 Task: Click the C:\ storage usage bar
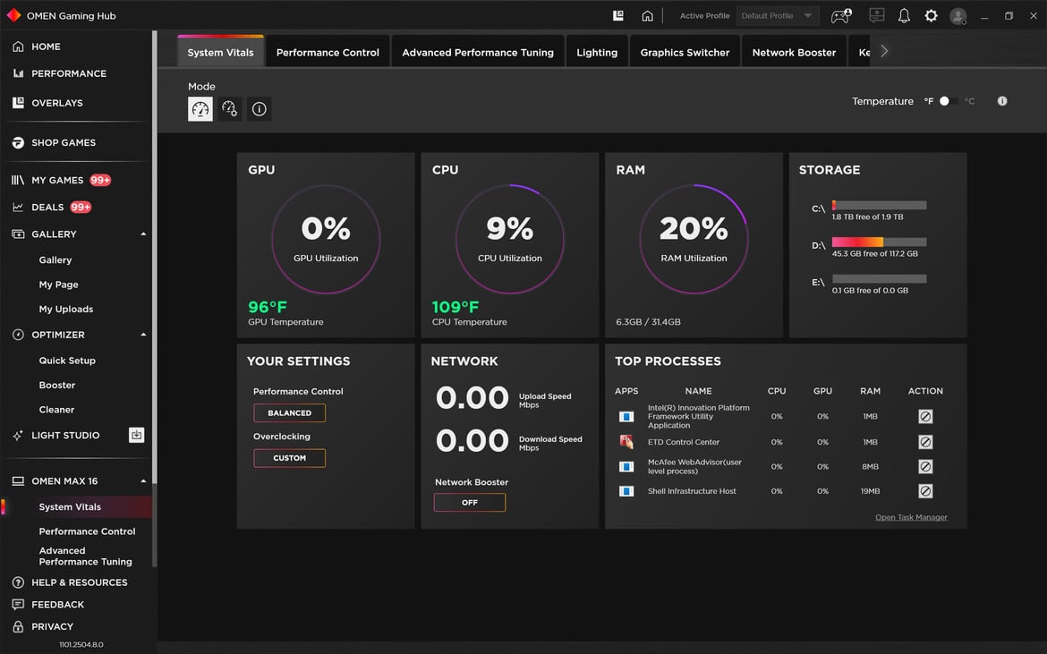[x=879, y=206]
